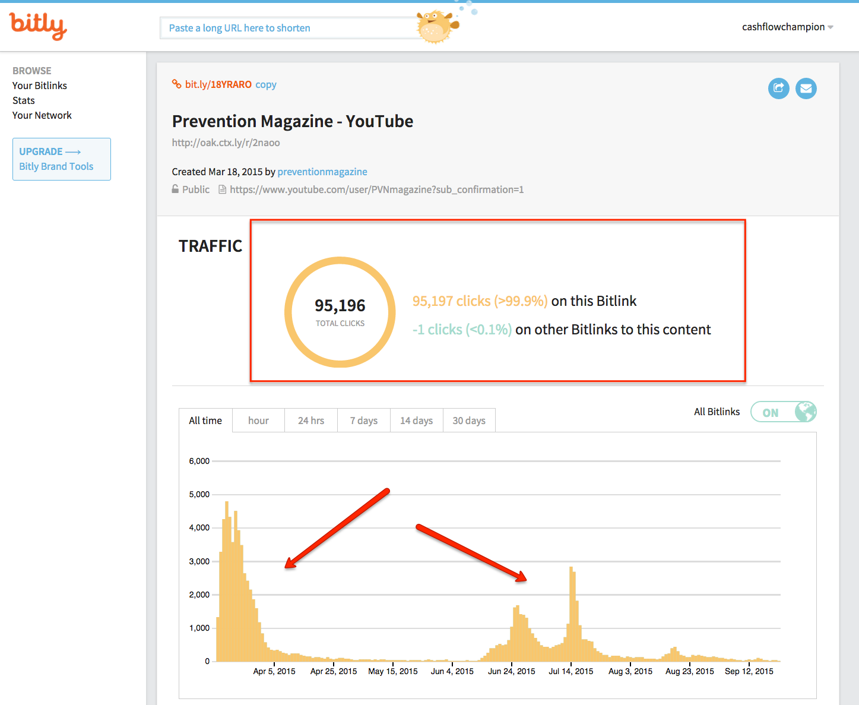
Task: Click the TRAFFIC section heading
Action: tap(211, 246)
